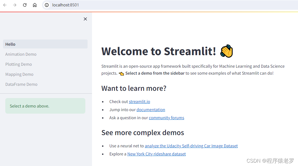Navigate forward in the browser
The width and height of the screenshot is (298, 166).
pyautogui.click(x=14, y=5)
